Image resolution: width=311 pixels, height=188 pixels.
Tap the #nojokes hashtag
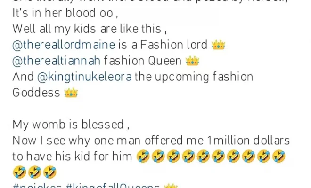point(37,186)
